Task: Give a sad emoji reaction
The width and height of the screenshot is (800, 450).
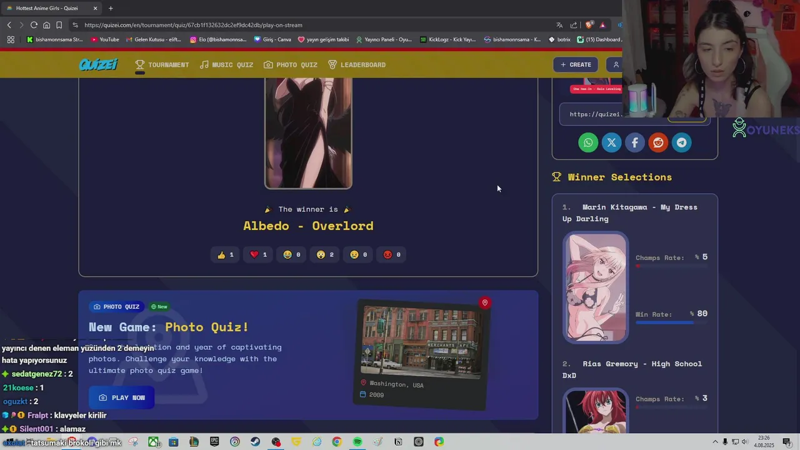Action: pos(358,254)
